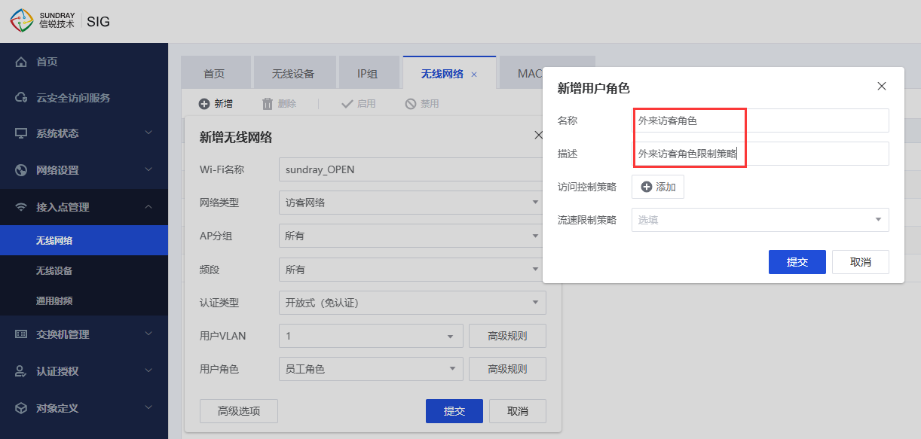Expand the 交换机管理 chevron

148,334
